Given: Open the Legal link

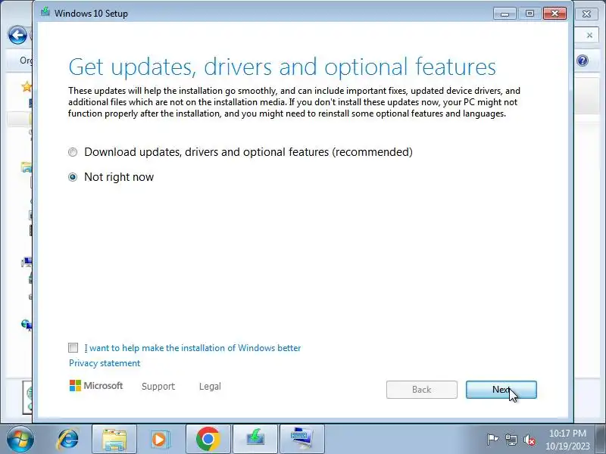Looking at the screenshot, I should tap(210, 387).
